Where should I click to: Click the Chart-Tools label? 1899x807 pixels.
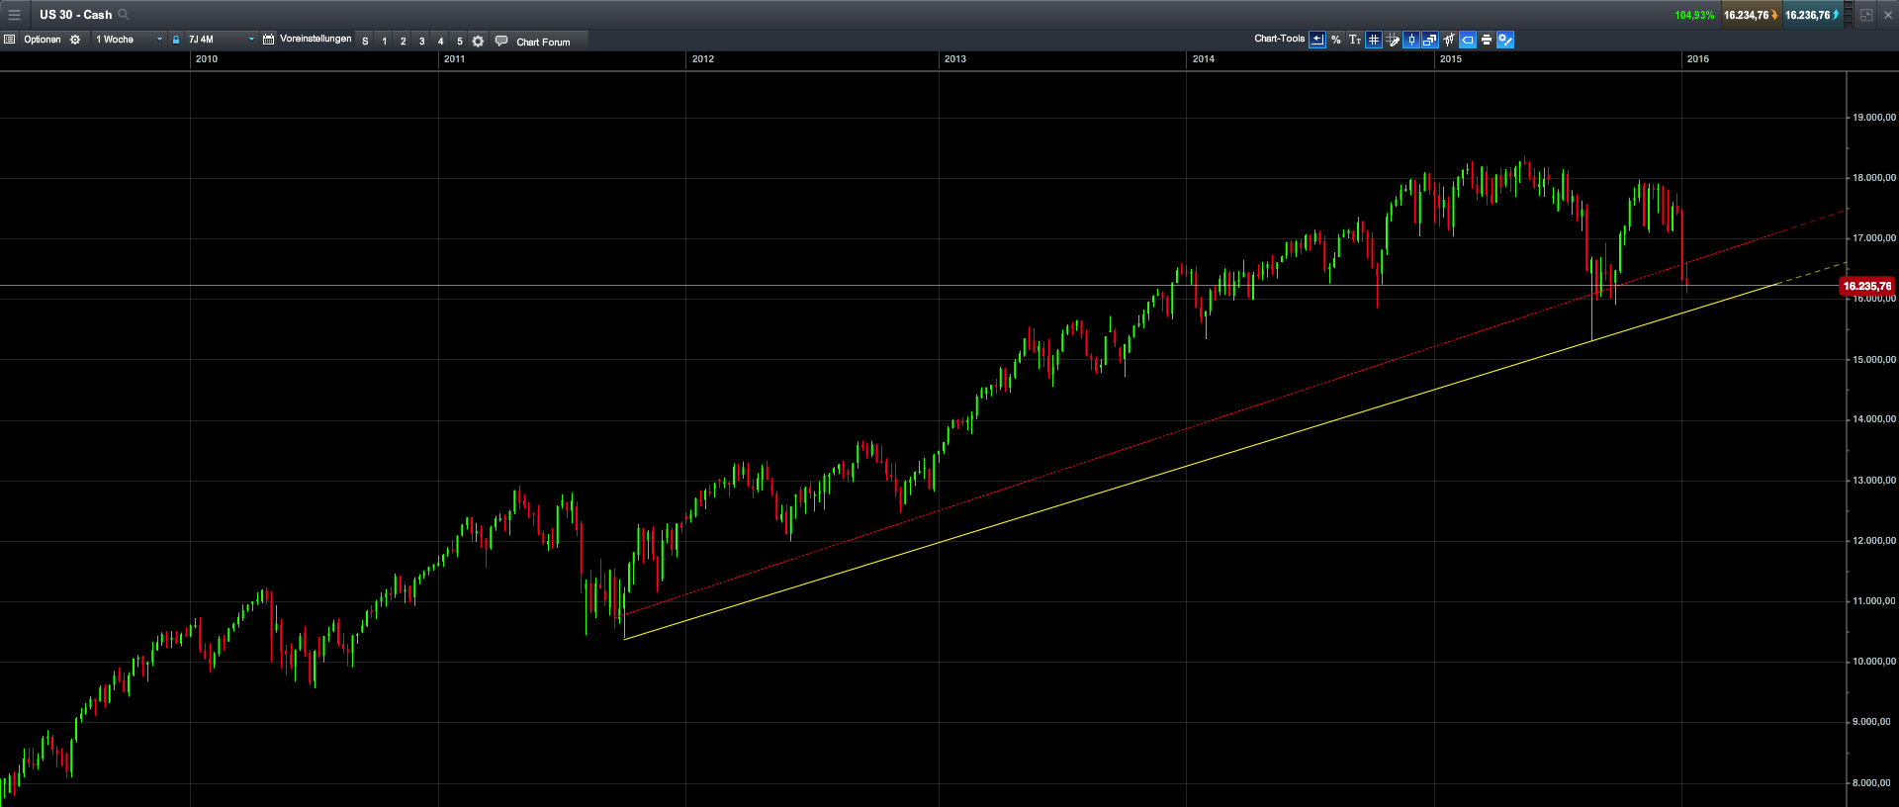click(1279, 39)
